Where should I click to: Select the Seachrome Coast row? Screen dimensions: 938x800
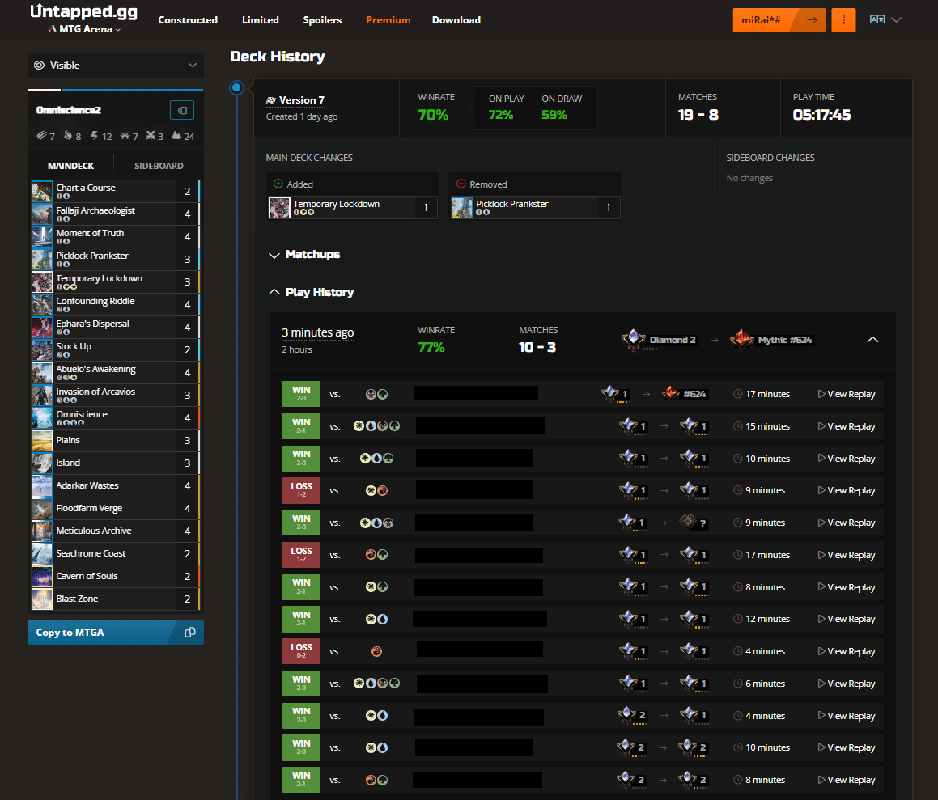pos(115,553)
